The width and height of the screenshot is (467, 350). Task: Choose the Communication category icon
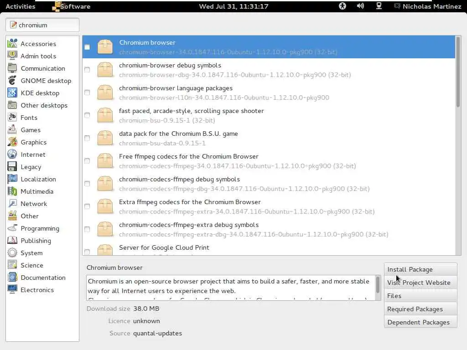(x=12, y=68)
